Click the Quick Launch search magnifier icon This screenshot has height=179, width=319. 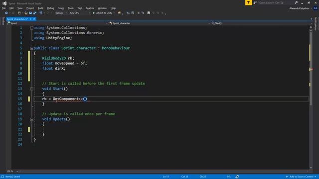296,2
